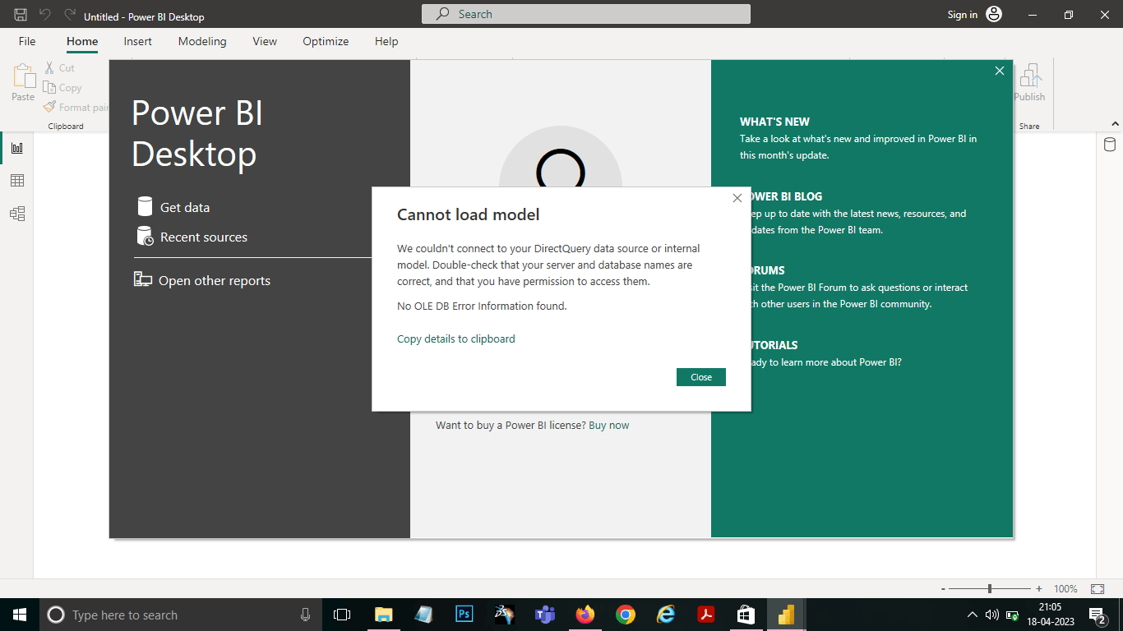Click Copy details to clipboard link
This screenshot has width=1123, height=631.
(x=456, y=339)
